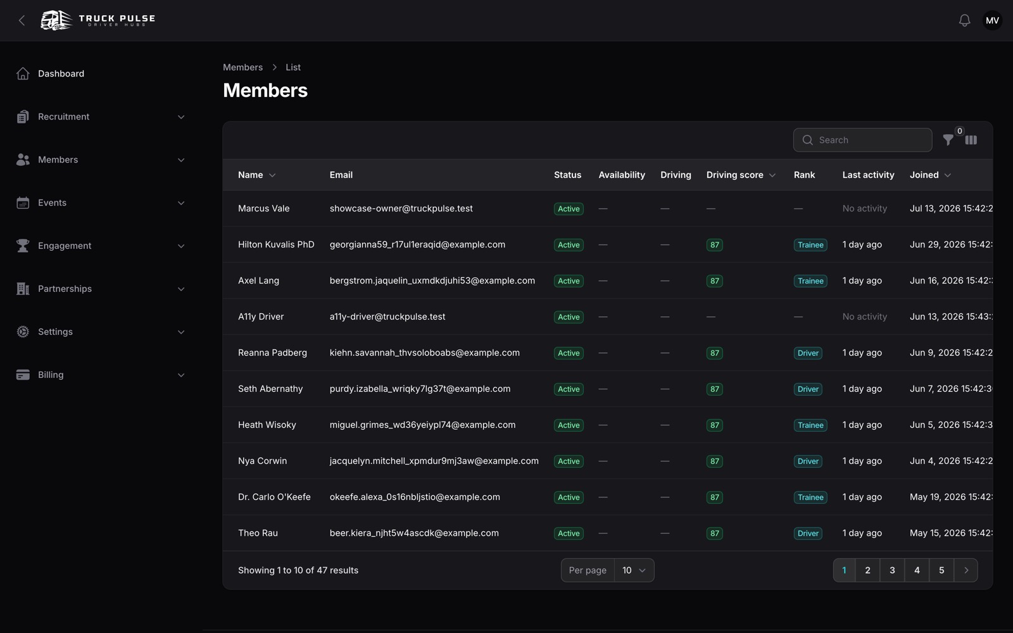Image resolution: width=1013 pixels, height=633 pixels.
Task: Open A11y Driver member row
Action: click(x=608, y=316)
